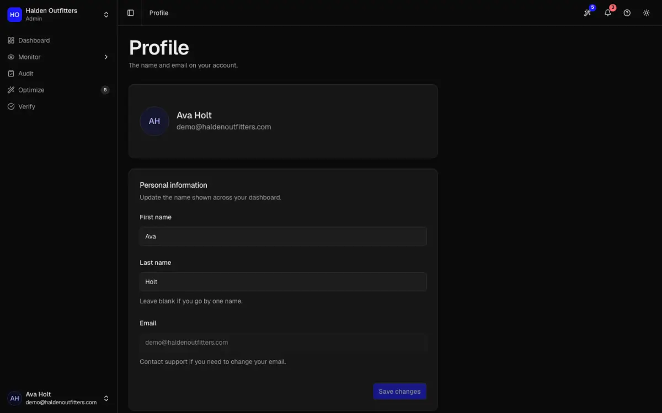
Task: Open the notifications bell
Action: [x=608, y=13]
